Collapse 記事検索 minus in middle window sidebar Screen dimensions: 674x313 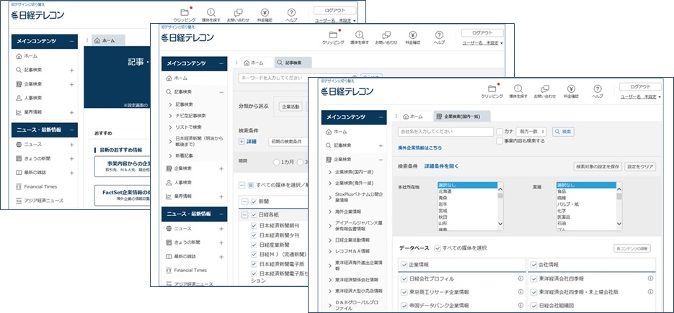221,92
